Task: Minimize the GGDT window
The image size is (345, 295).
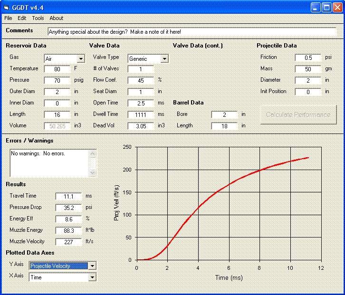Action: click(316, 7)
